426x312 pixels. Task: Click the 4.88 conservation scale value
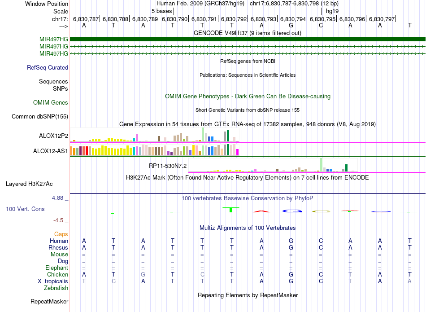57,198
